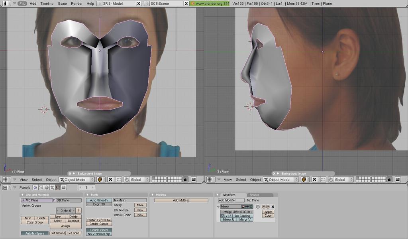This screenshot has width=408, height=239.
Task: Toggle AutoTexSpace option
Action: coord(35,233)
